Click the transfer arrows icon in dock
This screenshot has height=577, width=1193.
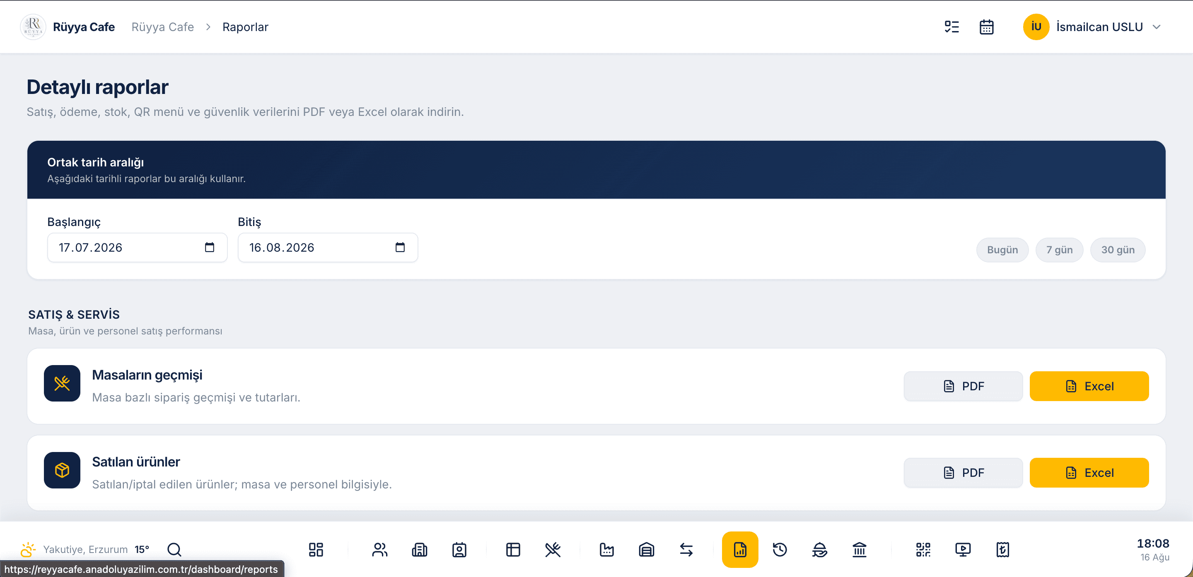(x=686, y=549)
